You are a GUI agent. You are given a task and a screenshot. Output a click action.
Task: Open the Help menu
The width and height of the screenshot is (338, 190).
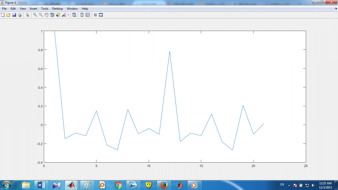pos(85,9)
